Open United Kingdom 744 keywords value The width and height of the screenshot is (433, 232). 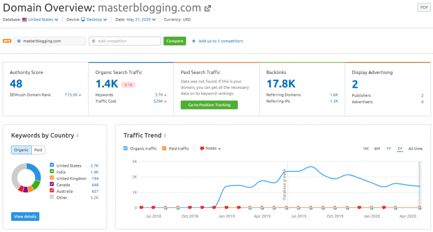tap(95, 178)
